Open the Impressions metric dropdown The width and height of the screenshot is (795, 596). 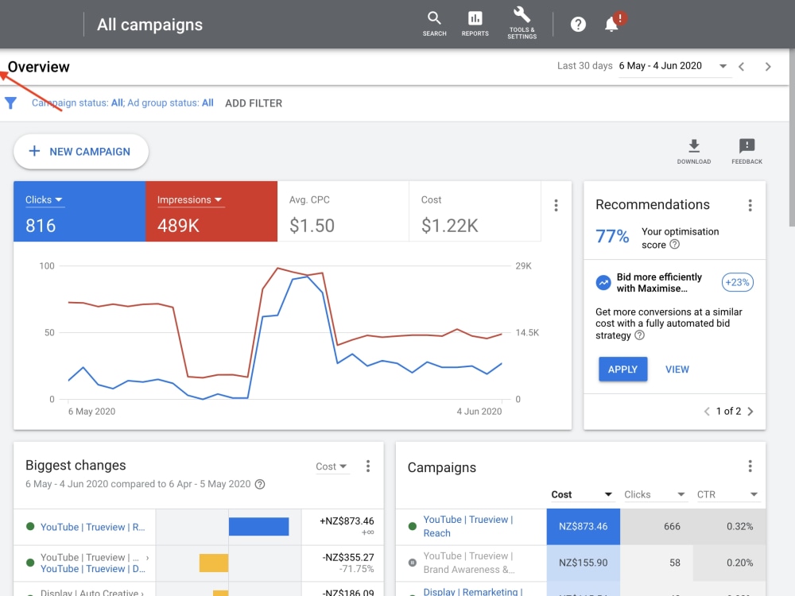pos(190,199)
